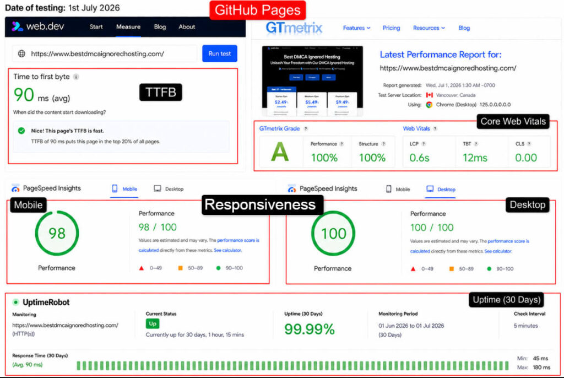564x378 pixels.
Task: Expand the GTmetrix Resources dropdown
Action: 429,28
